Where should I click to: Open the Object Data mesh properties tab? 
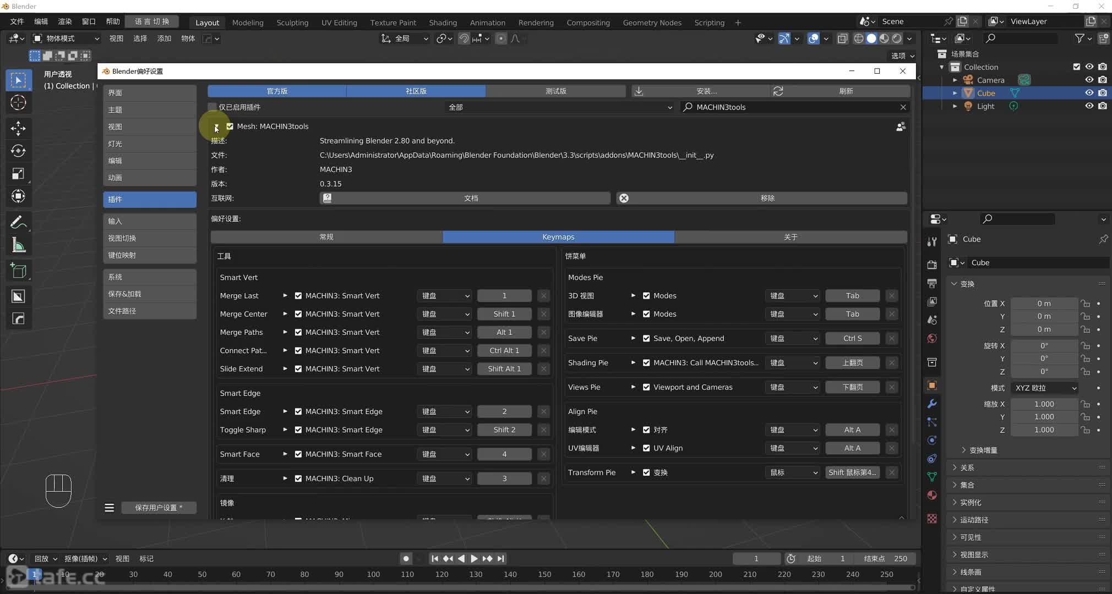pos(932,477)
